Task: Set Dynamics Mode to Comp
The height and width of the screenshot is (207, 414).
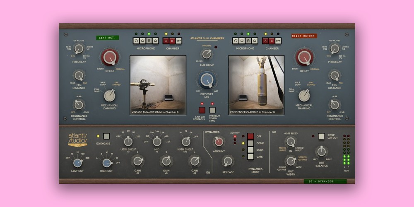Action: (x=250, y=143)
